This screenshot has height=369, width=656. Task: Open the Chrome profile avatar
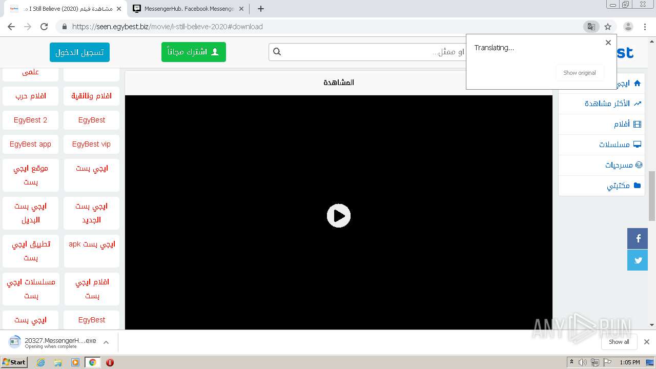pyautogui.click(x=628, y=27)
